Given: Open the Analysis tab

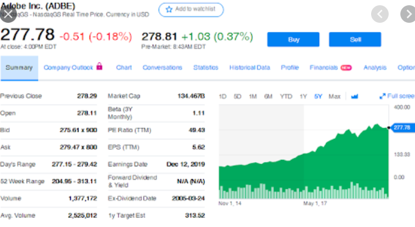Looking at the screenshot, I should point(375,68).
